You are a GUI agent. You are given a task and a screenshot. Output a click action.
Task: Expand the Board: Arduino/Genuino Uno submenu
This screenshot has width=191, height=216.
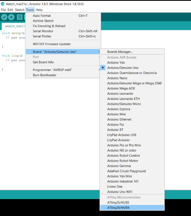coord(63,52)
